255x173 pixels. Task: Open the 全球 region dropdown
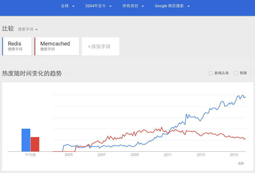(66, 6)
